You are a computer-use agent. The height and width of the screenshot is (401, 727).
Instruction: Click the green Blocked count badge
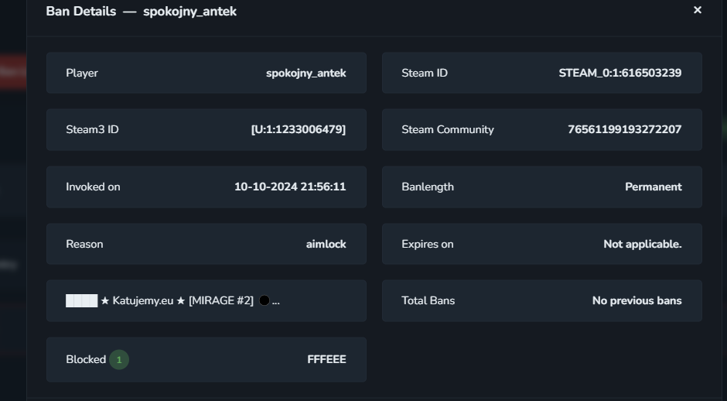119,360
